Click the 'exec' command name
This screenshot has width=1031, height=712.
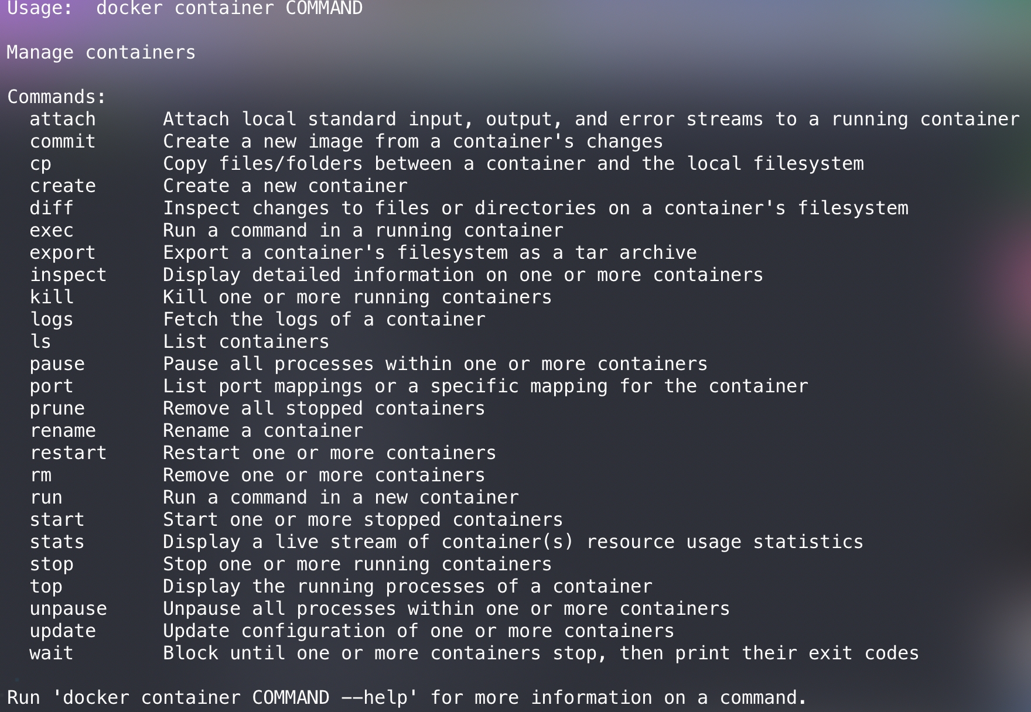coord(52,231)
